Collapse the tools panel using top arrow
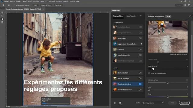 (1, 8)
